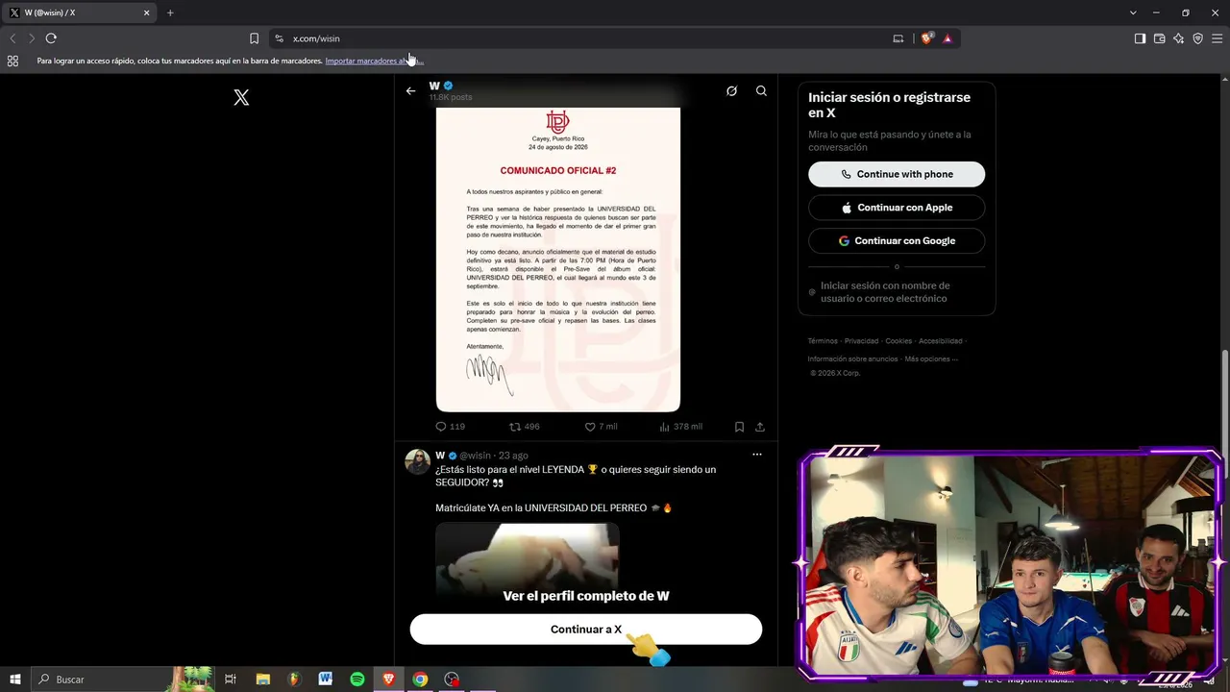Open Spotify from the taskbar
The height and width of the screenshot is (692, 1230).
357,680
